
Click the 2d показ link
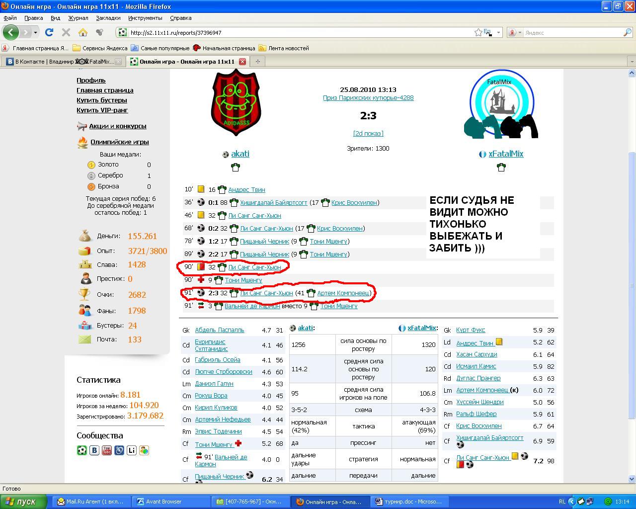click(x=368, y=133)
